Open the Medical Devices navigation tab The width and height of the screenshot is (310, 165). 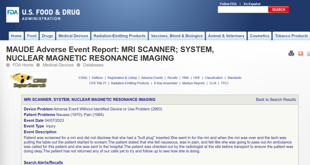(73, 36)
